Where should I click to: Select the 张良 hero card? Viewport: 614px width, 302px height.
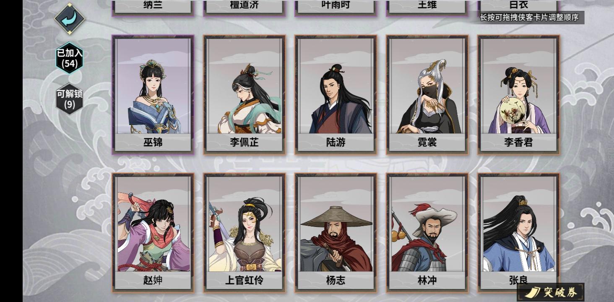click(518, 233)
